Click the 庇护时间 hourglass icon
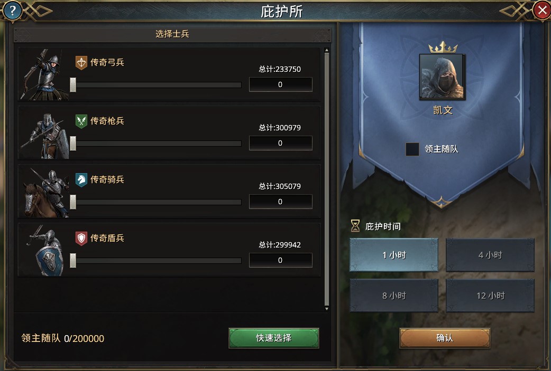The height and width of the screenshot is (371, 551). pos(355,226)
